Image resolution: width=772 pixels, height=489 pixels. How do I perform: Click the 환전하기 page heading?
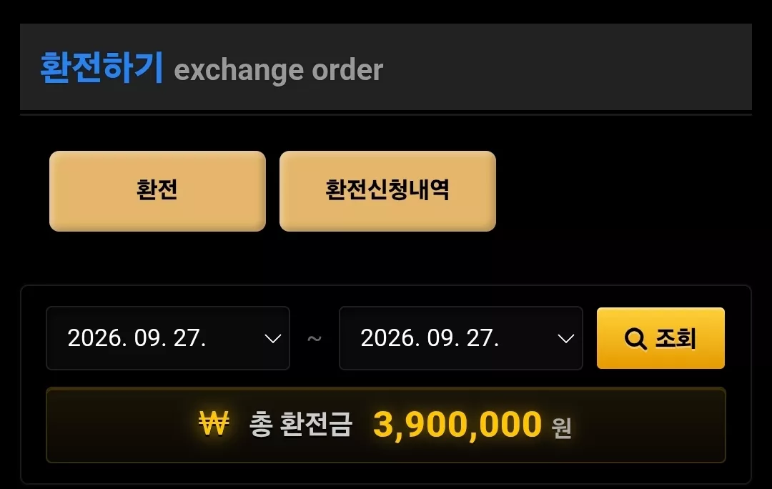pos(102,67)
